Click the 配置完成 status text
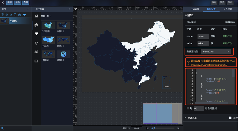 tap(230, 22)
